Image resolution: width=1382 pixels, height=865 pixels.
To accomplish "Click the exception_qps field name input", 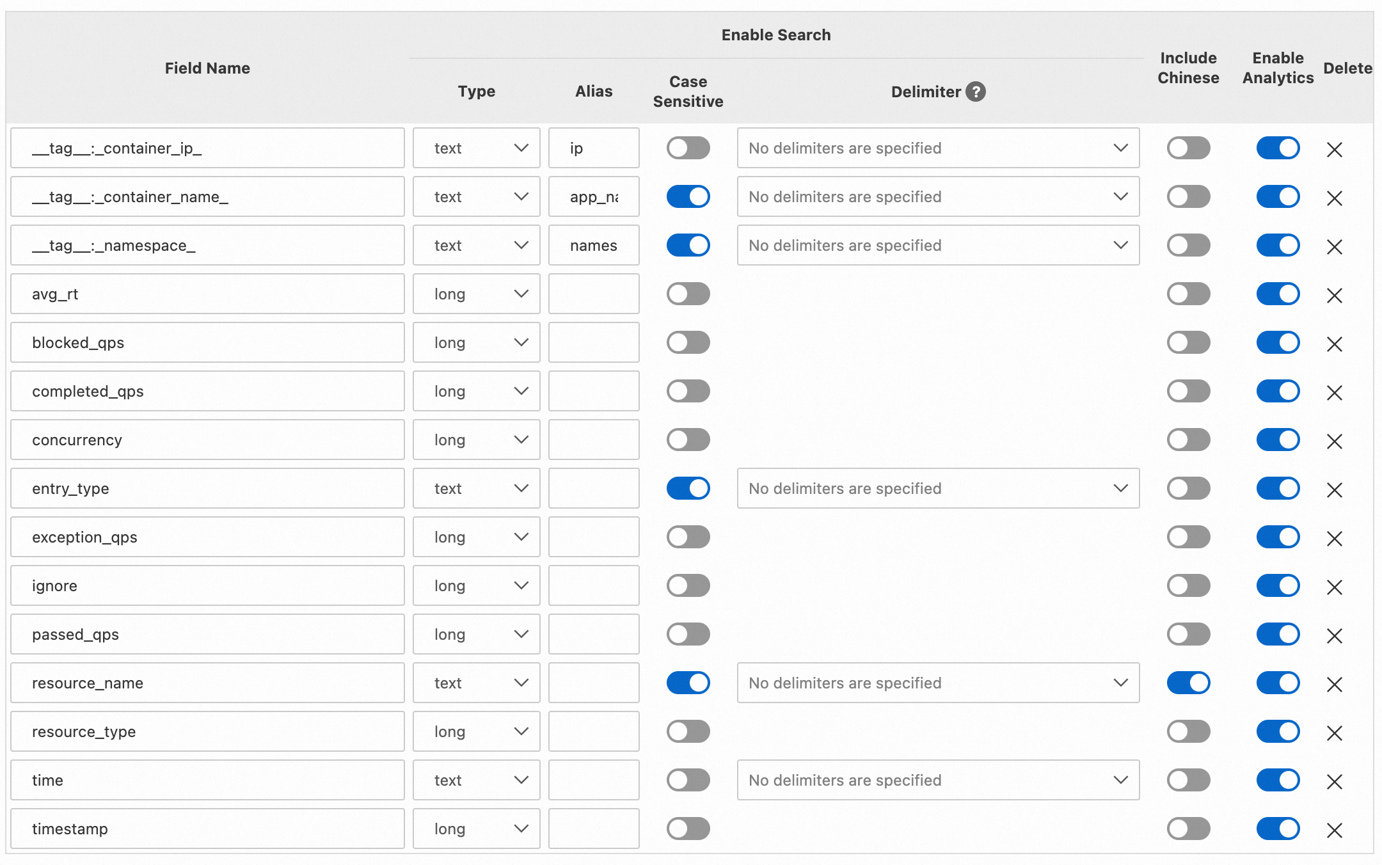I will (x=207, y=537).
